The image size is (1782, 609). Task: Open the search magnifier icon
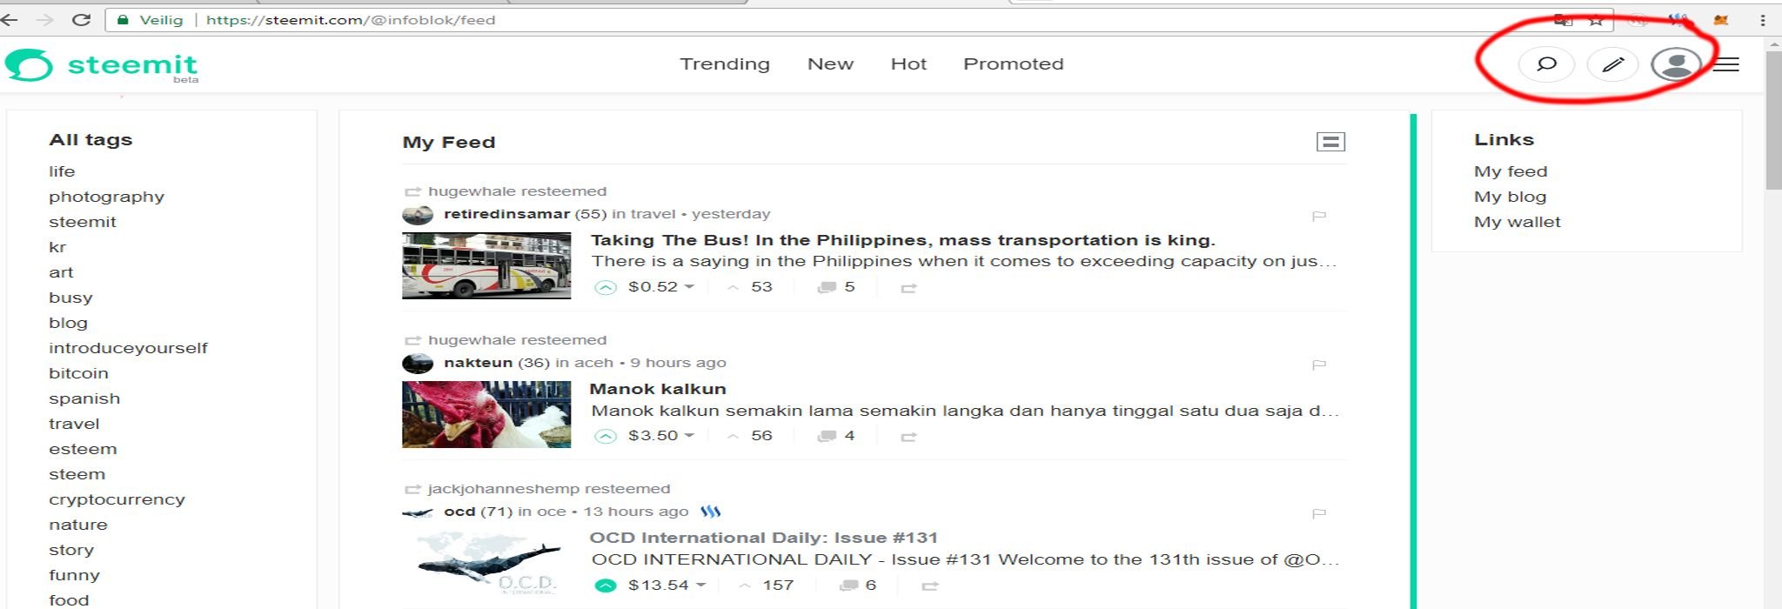click(x=1546, y=64)
